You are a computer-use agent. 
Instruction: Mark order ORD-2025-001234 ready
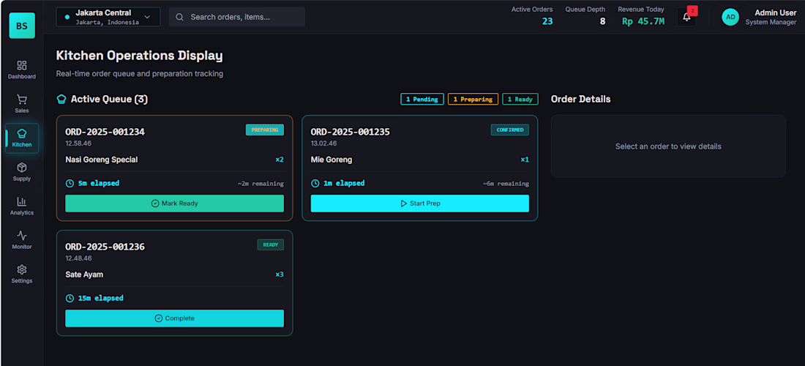175,203
